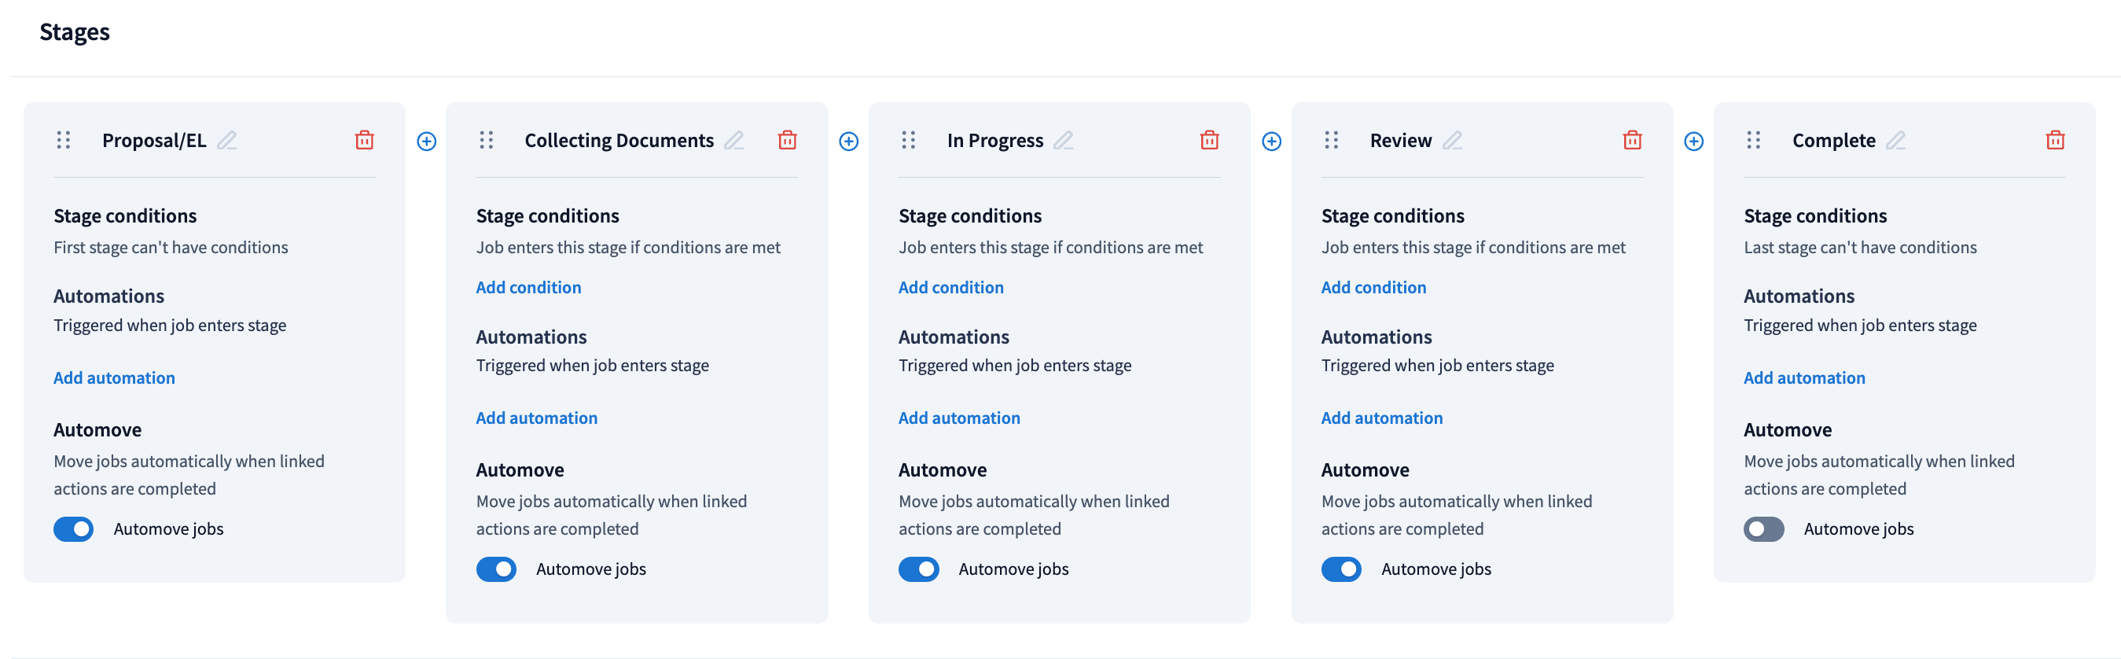Add automation to the Complete stage

1803,378
